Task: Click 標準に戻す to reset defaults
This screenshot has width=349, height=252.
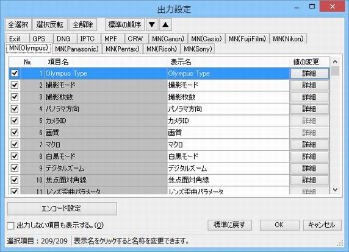Action: (x=229, y=225)
